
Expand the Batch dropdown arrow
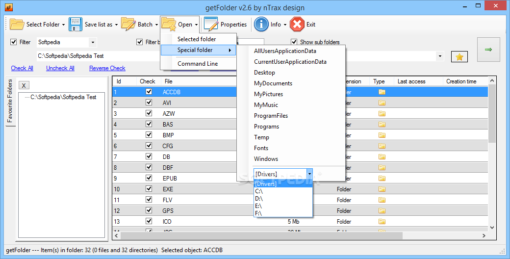[x=156, y=25]
